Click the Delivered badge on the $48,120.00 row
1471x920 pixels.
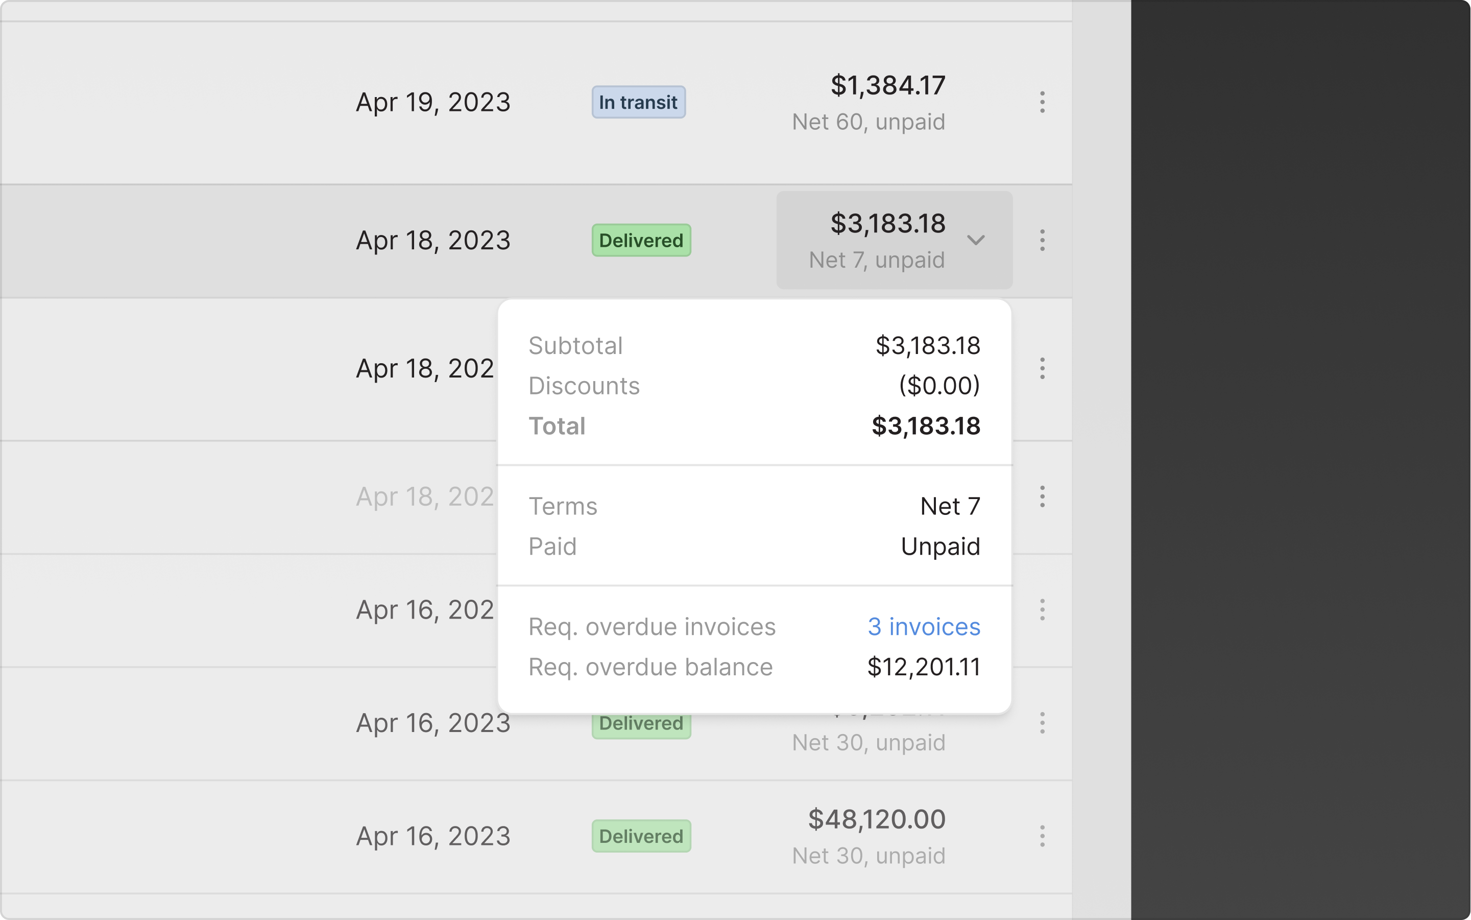pyautogui.click(x=641, y=835)
